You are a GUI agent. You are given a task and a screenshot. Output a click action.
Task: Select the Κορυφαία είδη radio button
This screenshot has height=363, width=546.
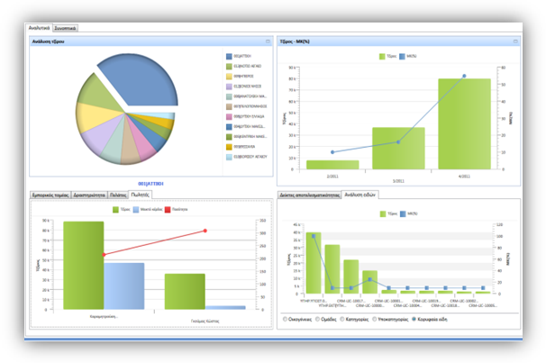click(414, 319)
